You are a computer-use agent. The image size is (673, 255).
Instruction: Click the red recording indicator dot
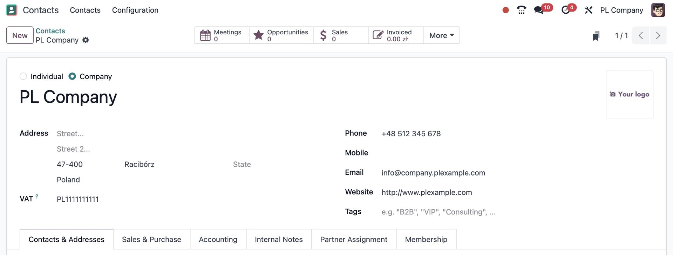[x=505, y=10]
